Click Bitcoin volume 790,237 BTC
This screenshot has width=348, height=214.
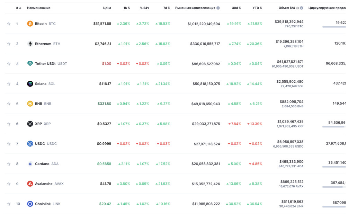[x=294, y=26]
